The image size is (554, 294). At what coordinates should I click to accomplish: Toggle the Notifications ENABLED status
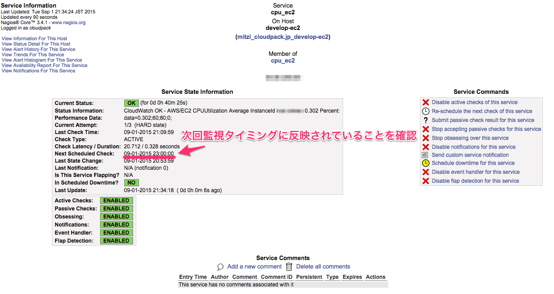coord(117,224)
